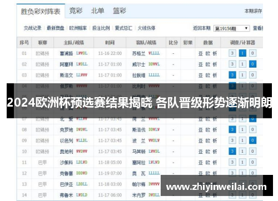Click home team 奥地利 in row 10
Screen dimensions: 278x201
(x=66, y=152)
